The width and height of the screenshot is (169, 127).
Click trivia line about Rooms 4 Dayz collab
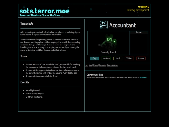click(x=52, y=71)
